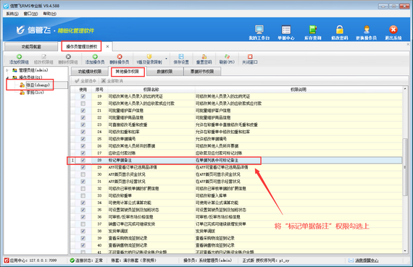The height and width of the screenshot is (267, 413).
Task: Collapse the 操作员组(01) tree node
Action: pyautogui.click(x=7, y=77)
